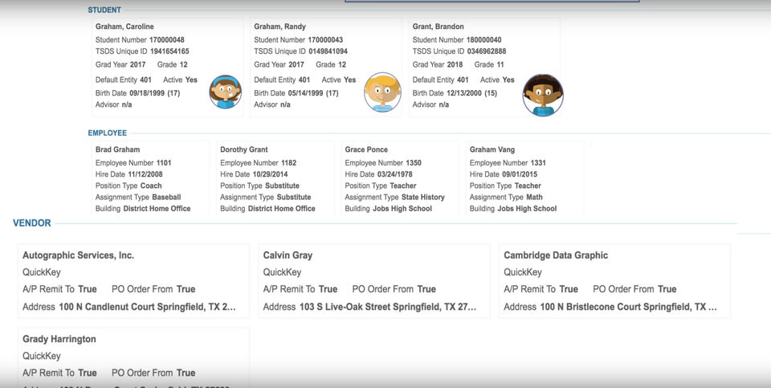771x388 pixels.
Task: Open employee Brad Graham's record
Action: tap(150, 178)
